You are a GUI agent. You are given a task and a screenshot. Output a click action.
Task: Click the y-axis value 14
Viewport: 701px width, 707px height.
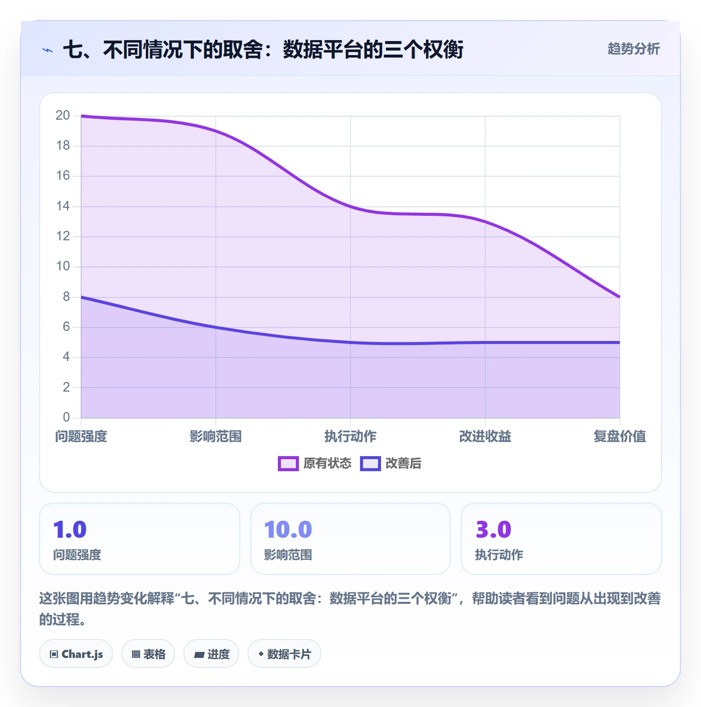point(63,206)
